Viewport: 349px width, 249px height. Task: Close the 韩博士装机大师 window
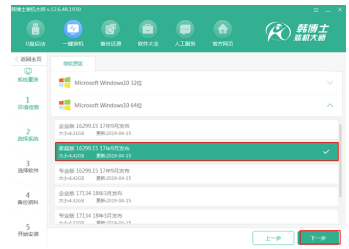tap(340, 10)
